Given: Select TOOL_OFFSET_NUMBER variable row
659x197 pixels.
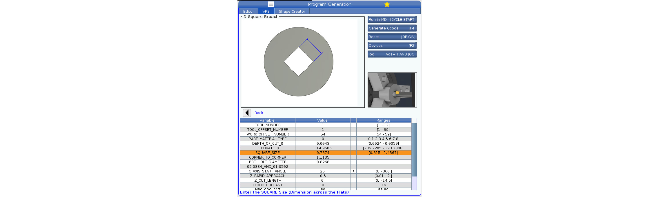Looking at the screenshot, I should click(x=326, y=130).
